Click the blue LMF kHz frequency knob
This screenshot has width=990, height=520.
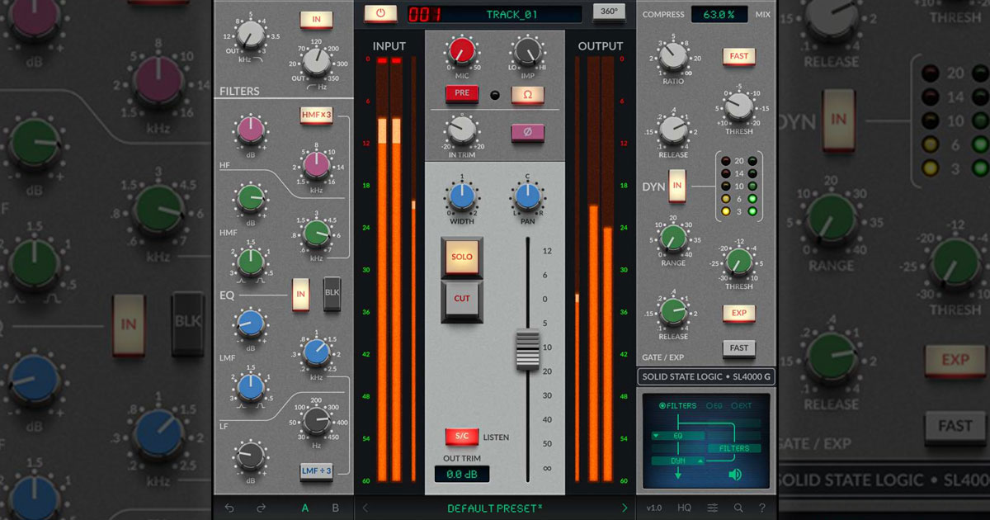point(316,352)
